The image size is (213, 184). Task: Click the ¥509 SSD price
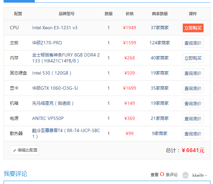(x=129, y=73)
